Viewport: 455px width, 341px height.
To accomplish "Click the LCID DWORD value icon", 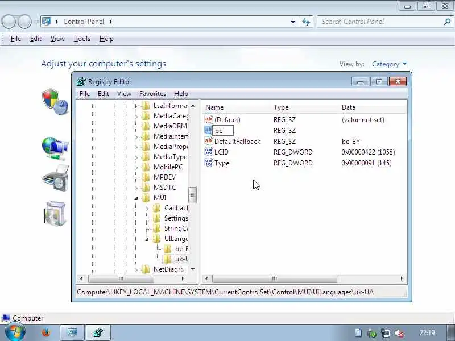I will coord(209,152).
